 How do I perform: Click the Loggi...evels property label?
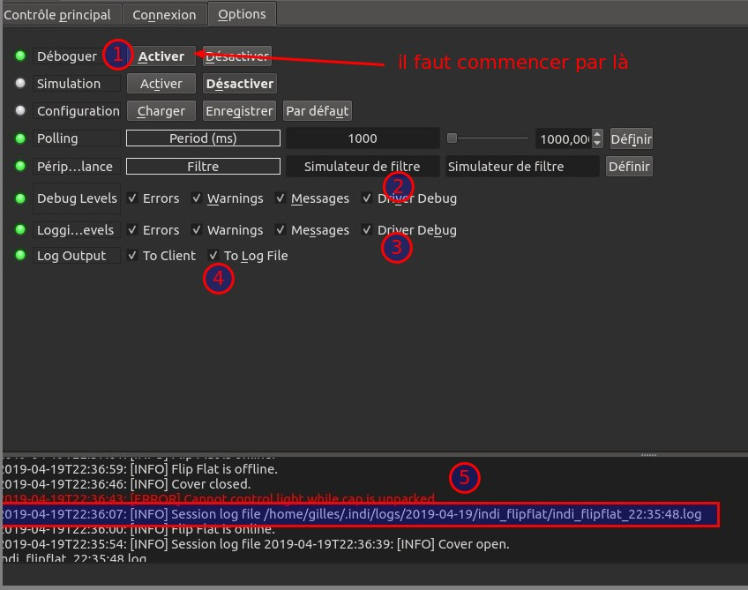click(x=77, y=230)
